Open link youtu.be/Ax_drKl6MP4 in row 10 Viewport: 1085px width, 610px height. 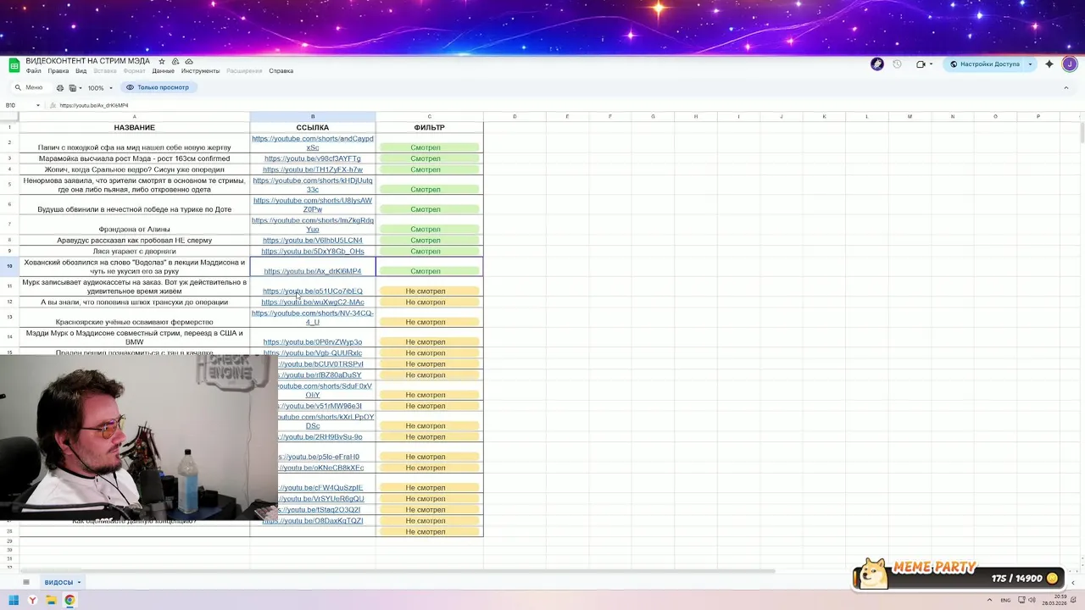point(313,271)
